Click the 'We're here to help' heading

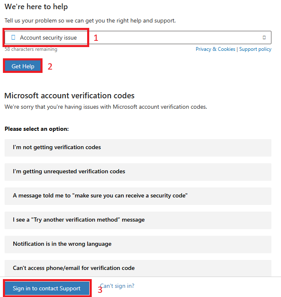(x=36, y=7)
